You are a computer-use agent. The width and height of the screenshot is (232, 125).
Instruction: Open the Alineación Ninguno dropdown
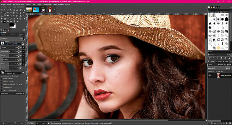click(x=13, y=94)
